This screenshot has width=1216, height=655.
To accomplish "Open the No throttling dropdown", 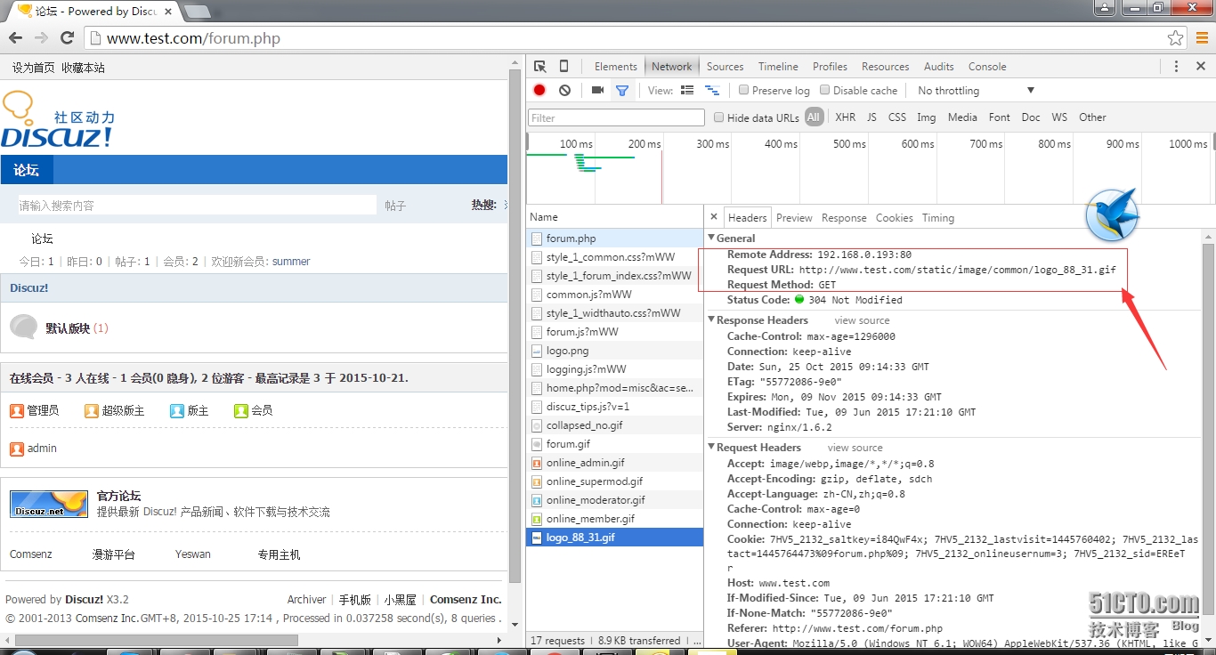I will tap(976, 91).
